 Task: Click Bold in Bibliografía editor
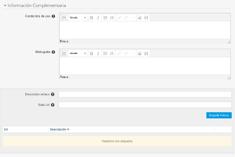91,53
